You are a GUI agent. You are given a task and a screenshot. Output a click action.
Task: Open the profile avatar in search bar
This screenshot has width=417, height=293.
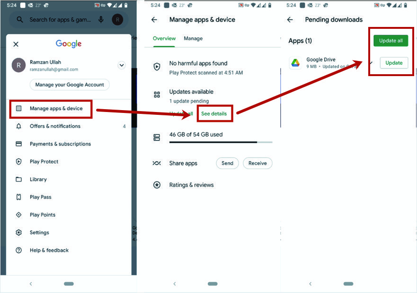pyautogui.click(x=117, y=20)
